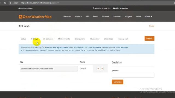Open the News page

138,16
